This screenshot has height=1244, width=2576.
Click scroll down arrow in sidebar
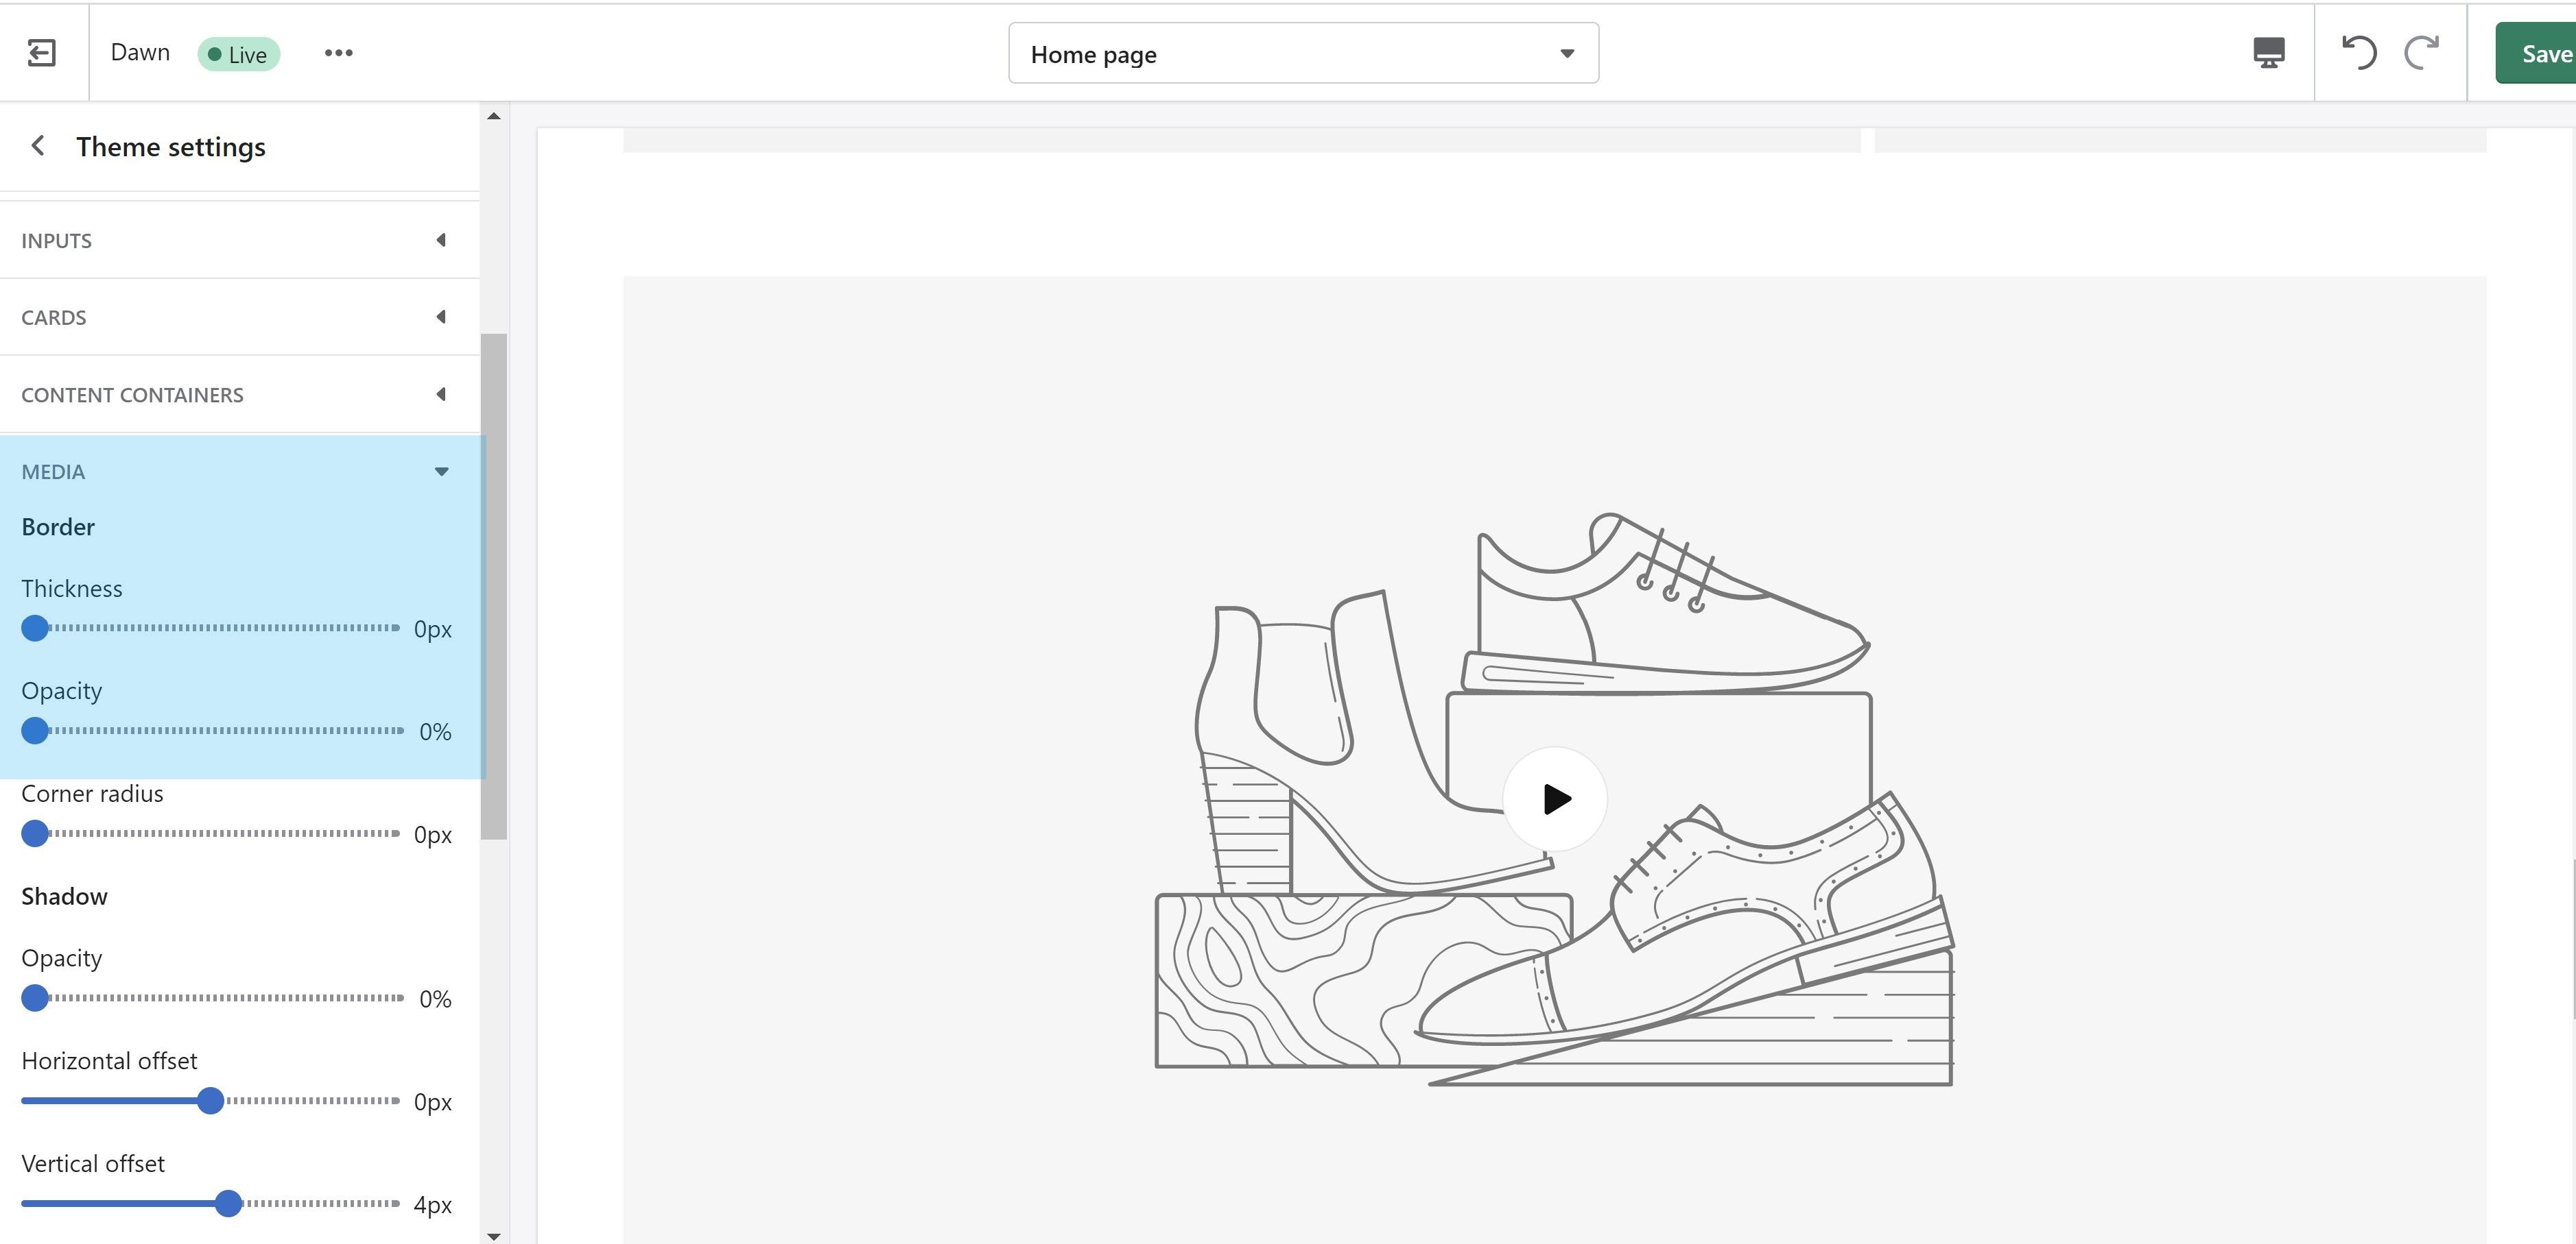[x=493, y=1235]
